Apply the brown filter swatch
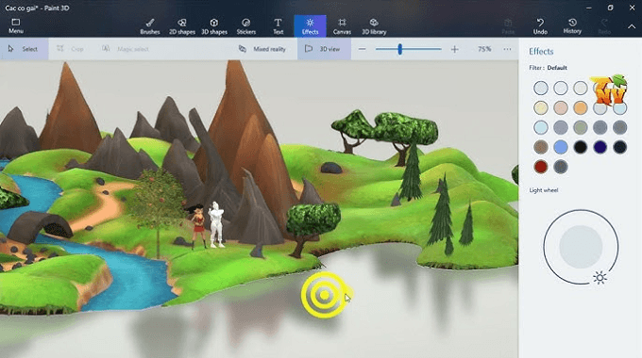 point(540,147)
